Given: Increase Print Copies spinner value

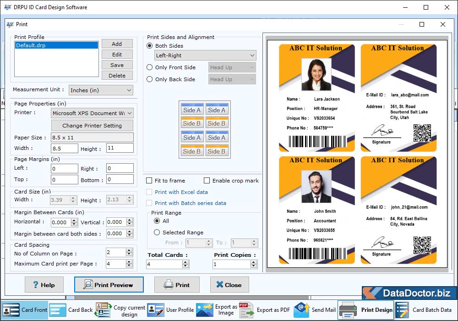Looking at the screenshot, I should click(254, 262).
